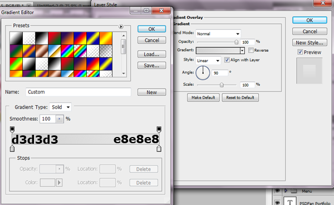Click the Menu group folder icon
The image size is (334, 205).
point(294,191)
